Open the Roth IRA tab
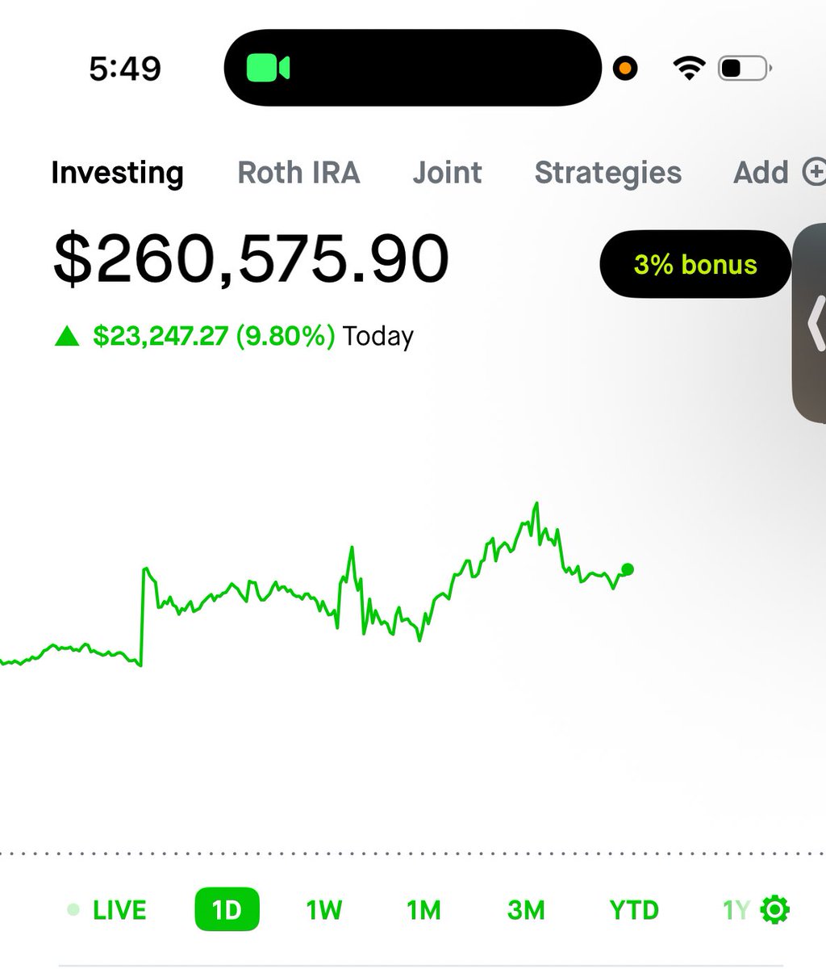This screenshot has height=969, width=826. (x=298, y=173)
